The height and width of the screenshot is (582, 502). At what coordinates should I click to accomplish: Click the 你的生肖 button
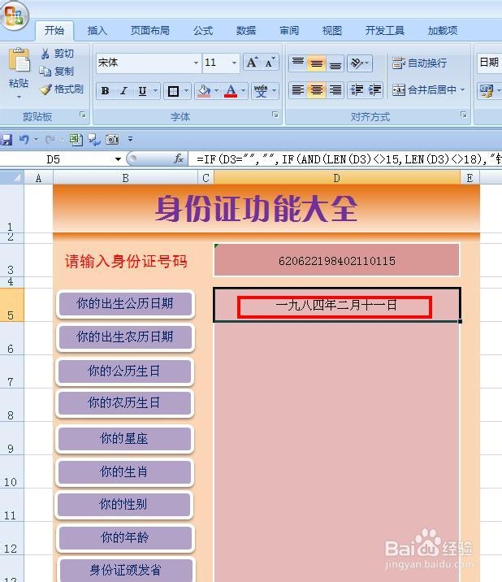[124, 472]
